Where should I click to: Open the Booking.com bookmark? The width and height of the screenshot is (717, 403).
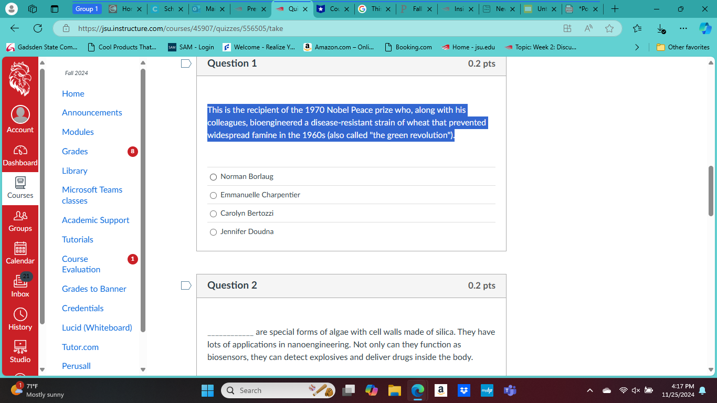(408, 47)
